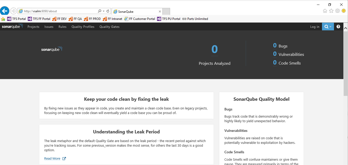Viewport: 348px width, 165px height.
Task: Click the browser Home icon
Action: point(325,11)
